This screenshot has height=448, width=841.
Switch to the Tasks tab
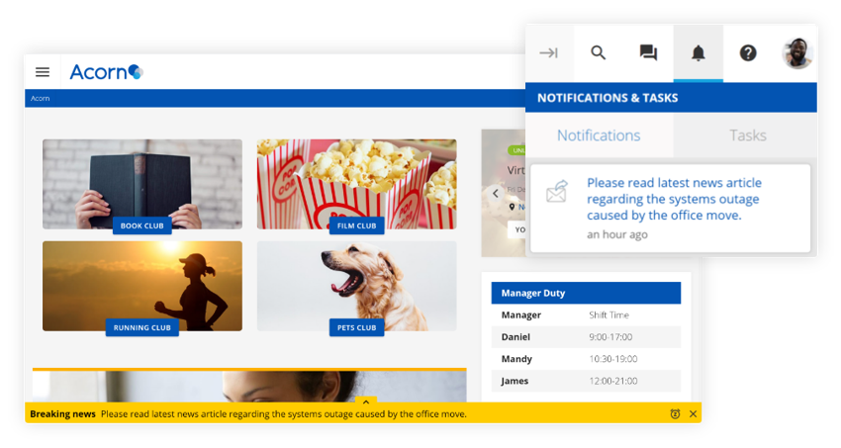[747, 135]
